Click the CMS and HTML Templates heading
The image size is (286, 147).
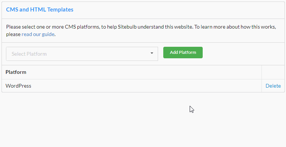[x=39, y=10]
